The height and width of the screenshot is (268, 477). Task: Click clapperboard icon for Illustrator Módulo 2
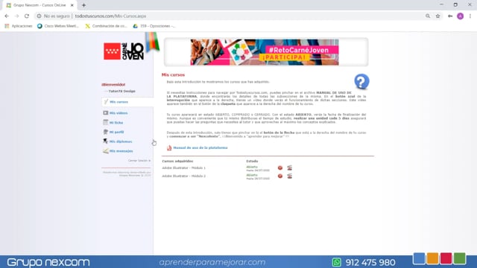pos(289,176)
